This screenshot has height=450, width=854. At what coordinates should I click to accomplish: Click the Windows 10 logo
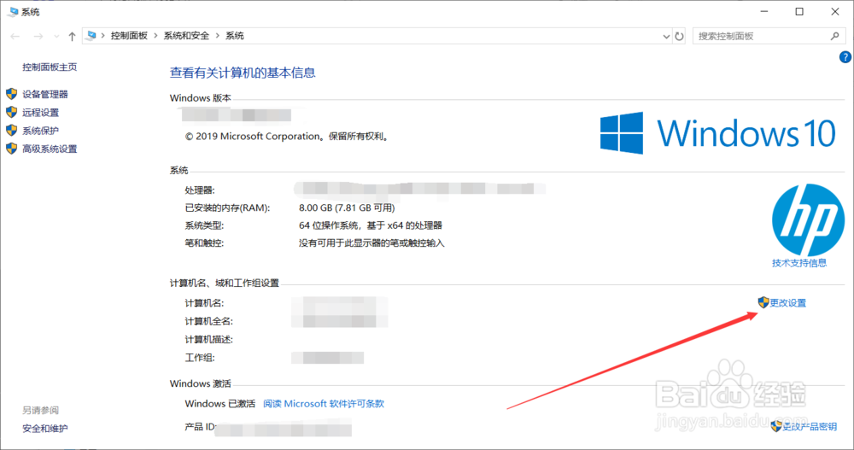click(x=718, y=133)
